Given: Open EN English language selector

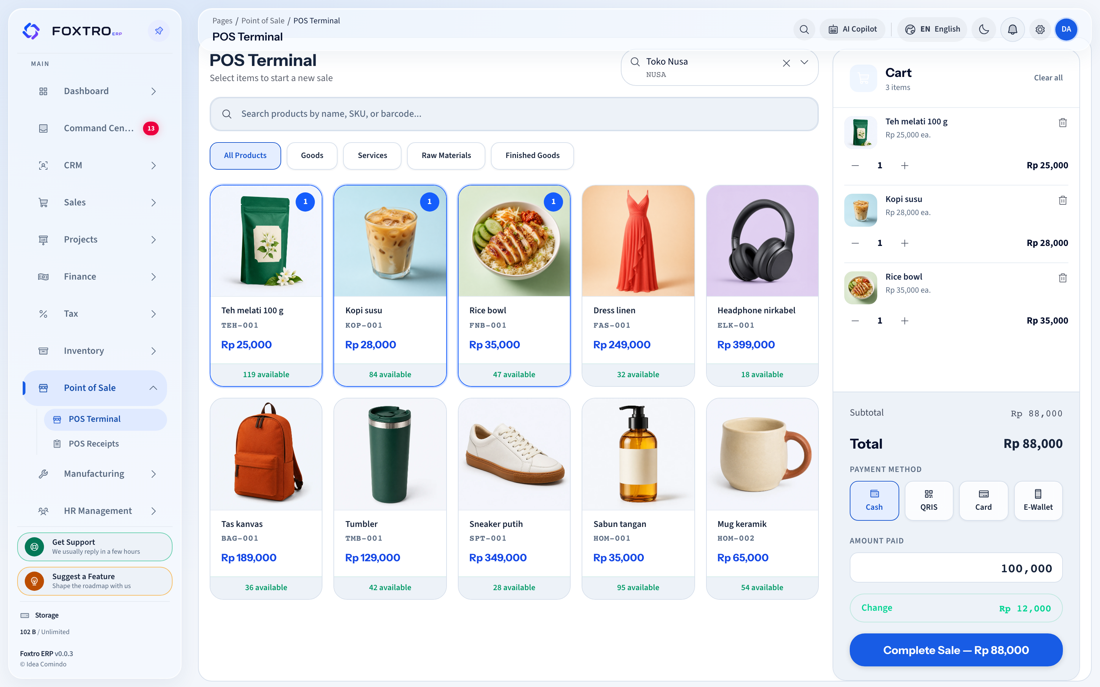Looking at the screenshot, I should tap(932, 30).
